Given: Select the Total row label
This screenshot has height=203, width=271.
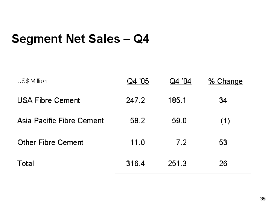Looking at the screenshot, I should tap(26, 164).
